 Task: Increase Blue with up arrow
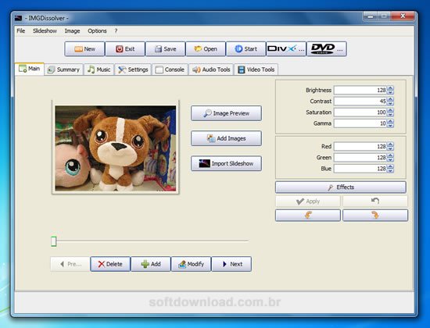(x=390, y=166)
